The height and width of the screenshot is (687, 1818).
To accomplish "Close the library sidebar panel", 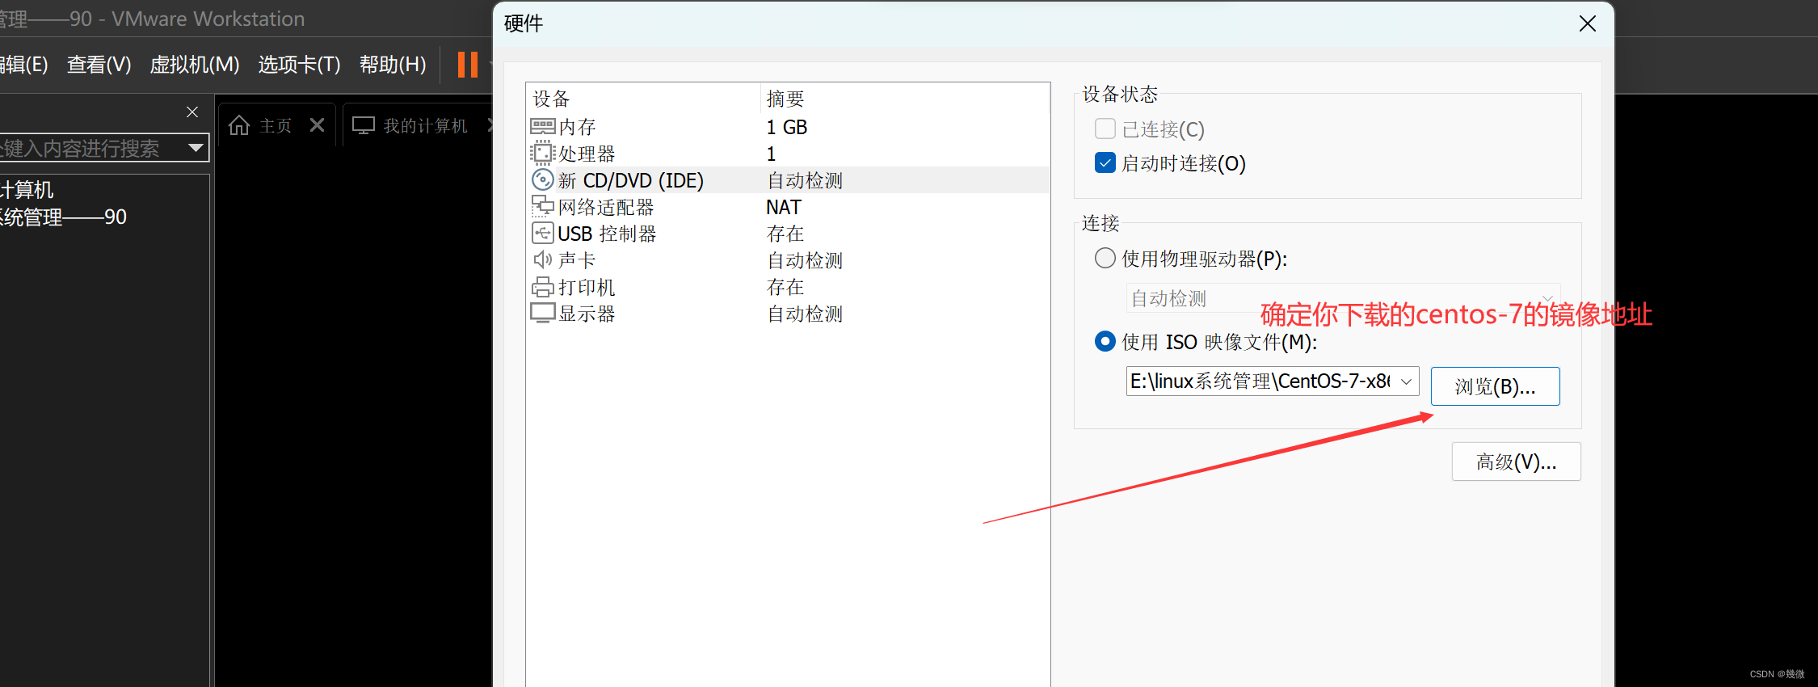I will pyautogui.click(x=192, y=112).
